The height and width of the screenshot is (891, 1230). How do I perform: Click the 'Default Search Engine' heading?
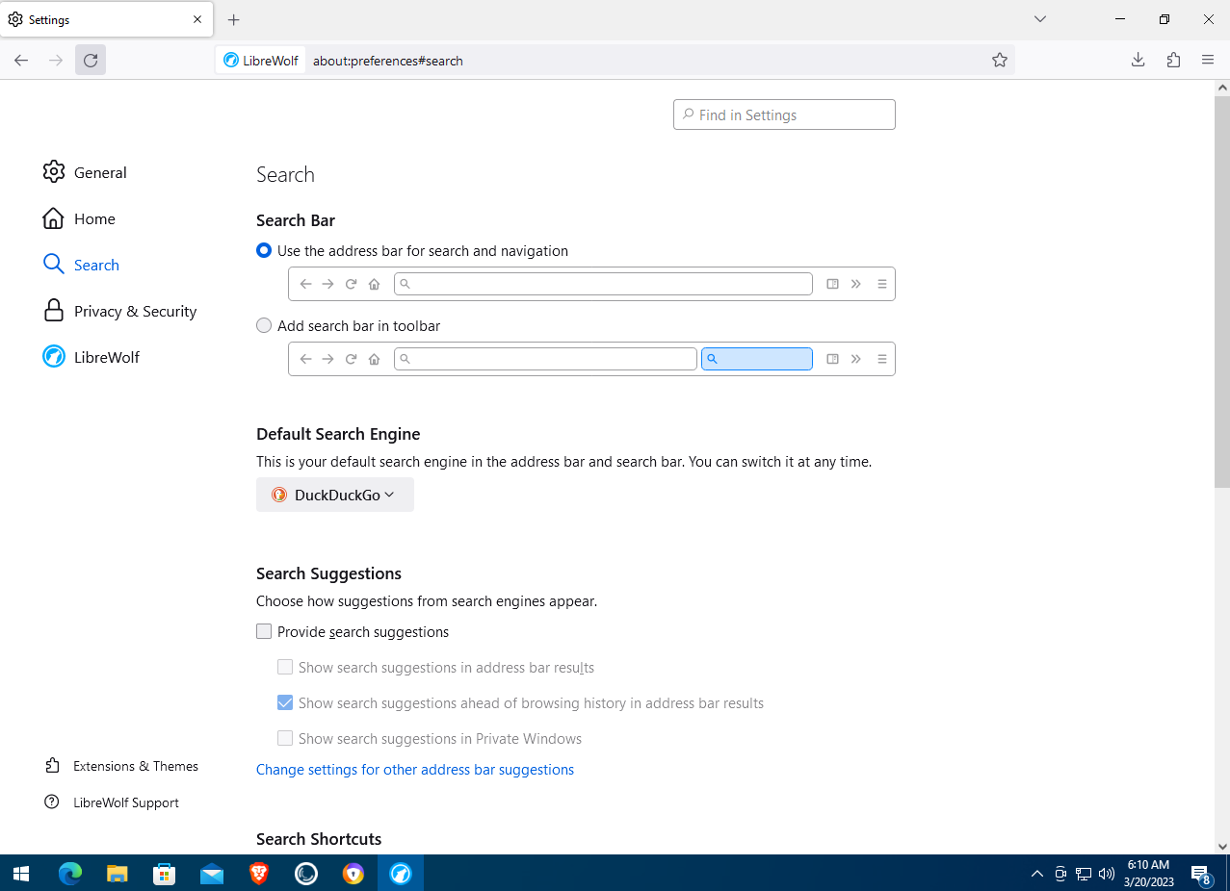pos(338,434)
